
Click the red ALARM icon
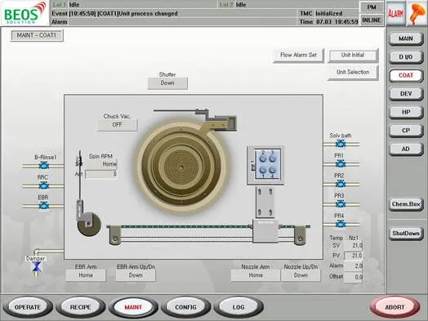[x=395, y=13]
